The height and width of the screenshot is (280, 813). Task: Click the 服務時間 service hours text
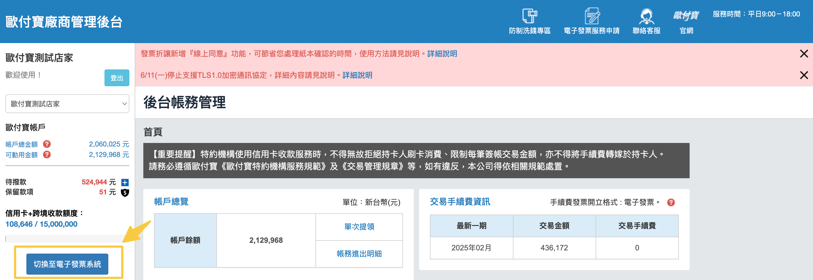tap(756, 14)
